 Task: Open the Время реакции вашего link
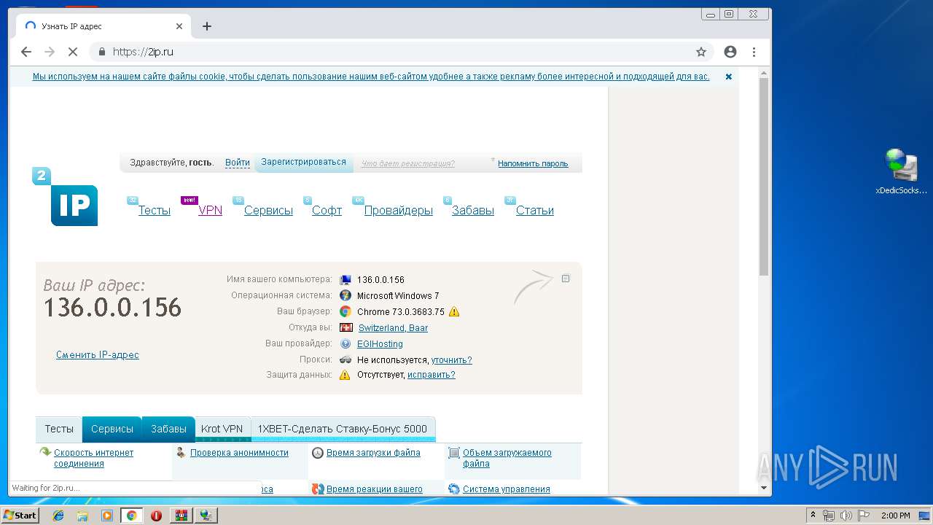click(375, 489)
